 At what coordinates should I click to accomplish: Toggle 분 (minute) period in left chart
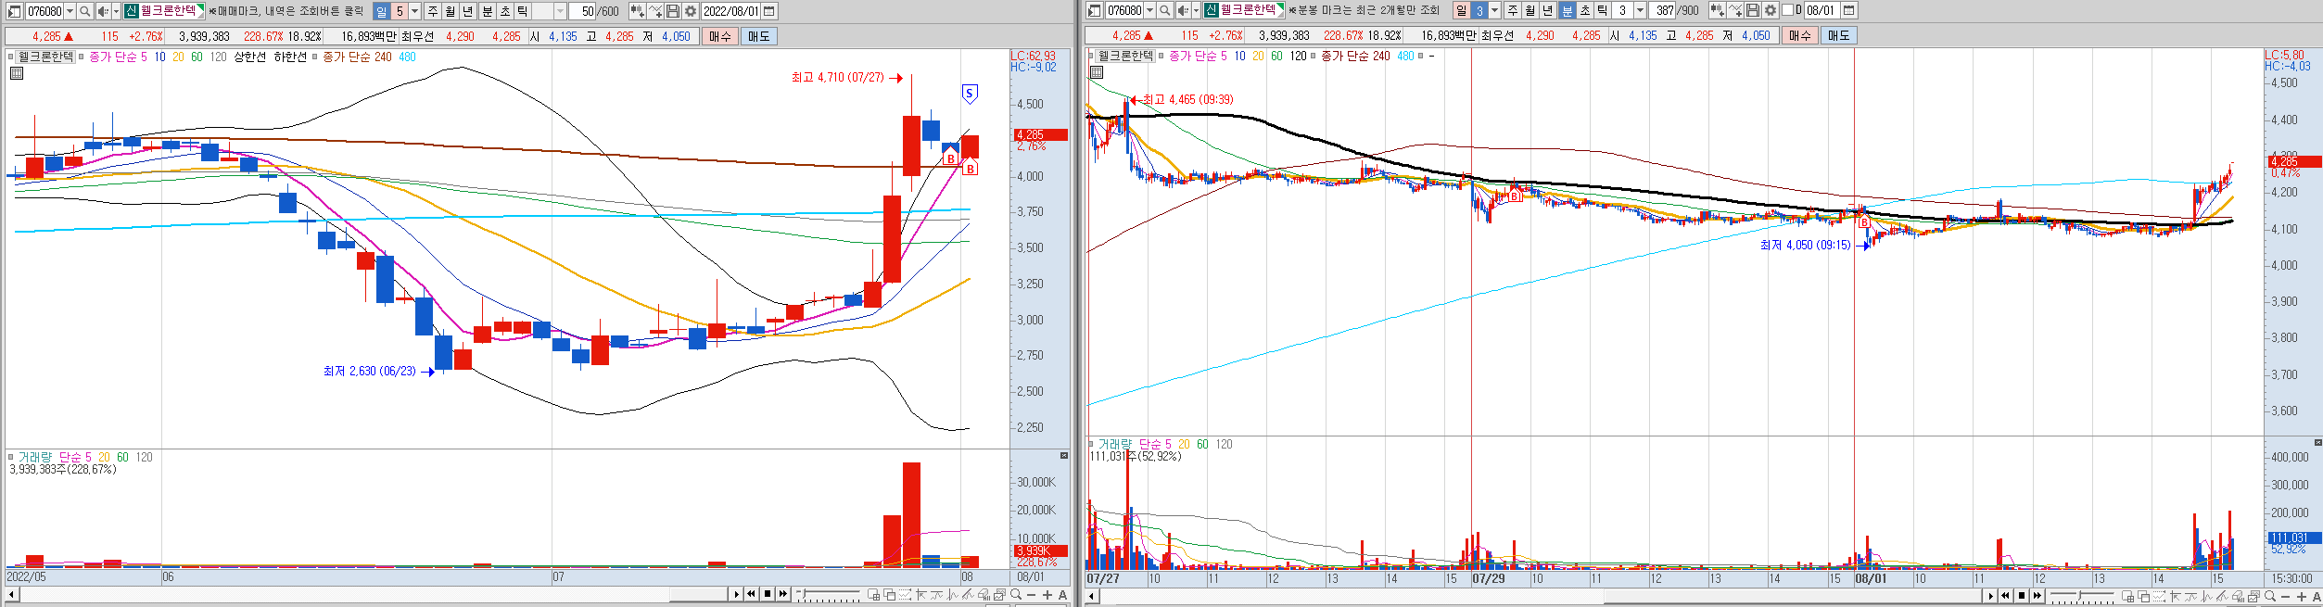(x=487, y=11)
